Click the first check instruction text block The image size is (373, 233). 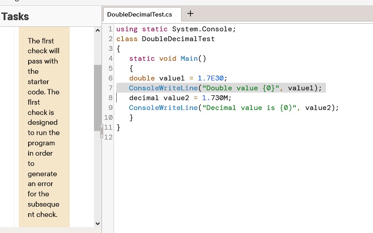(43, 127)
